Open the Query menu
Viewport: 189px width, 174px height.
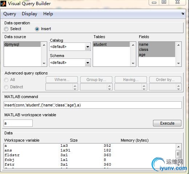(x=10, y=14)
